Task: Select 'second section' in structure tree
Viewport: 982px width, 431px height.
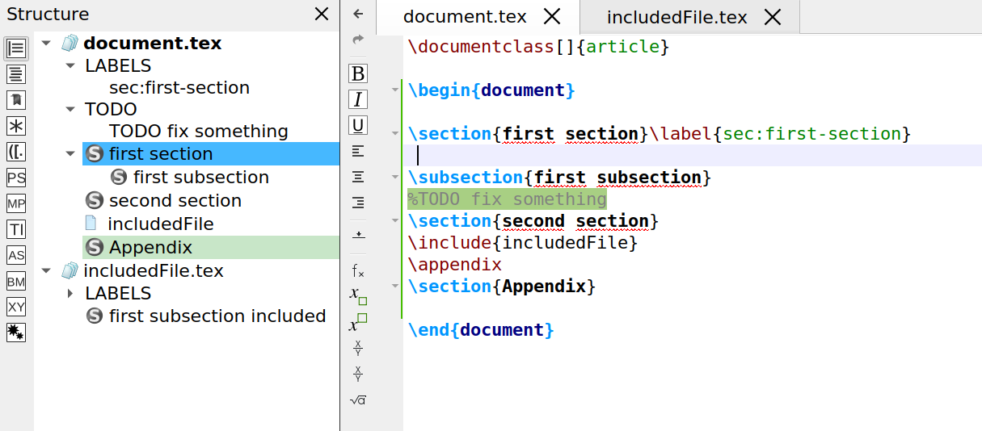Action: pyautogui.click(x=175, y=201)
